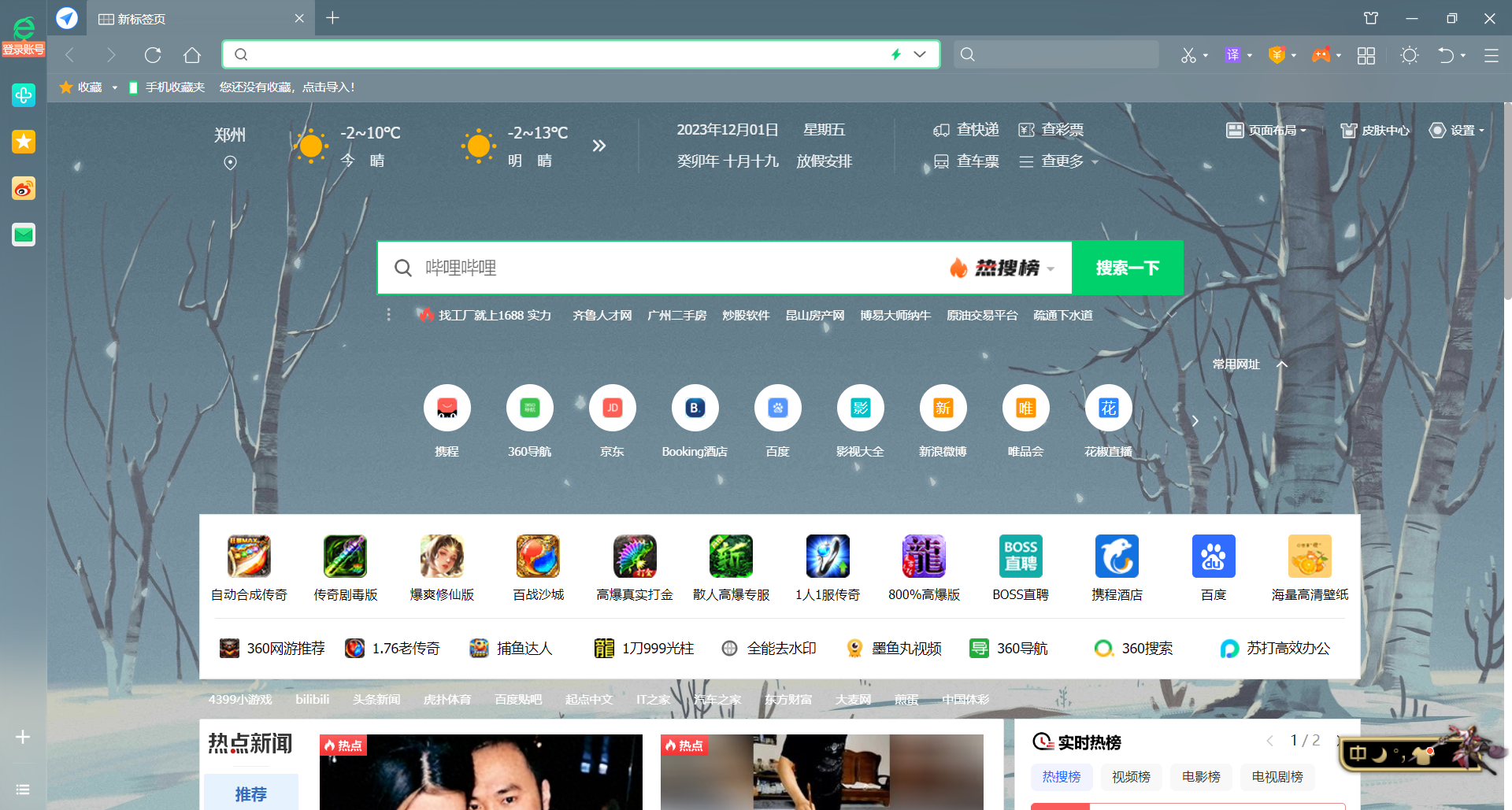1512x810 pixels.
Task: Select the 推荐 news tab
Action: [251, 792]
